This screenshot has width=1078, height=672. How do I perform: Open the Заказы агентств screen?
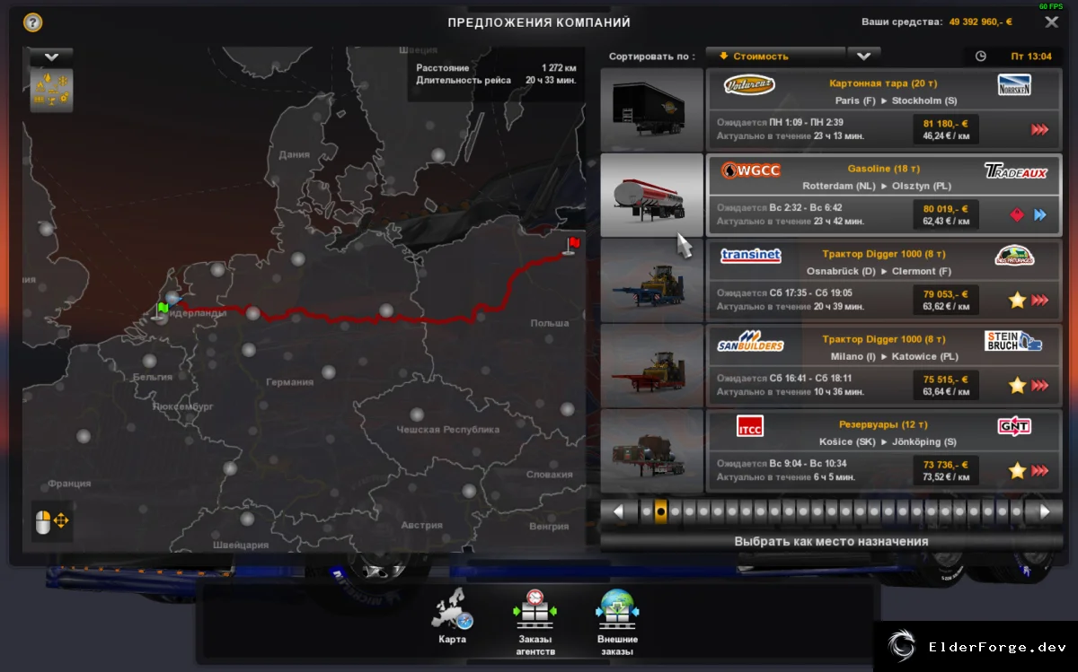point(536,623)
